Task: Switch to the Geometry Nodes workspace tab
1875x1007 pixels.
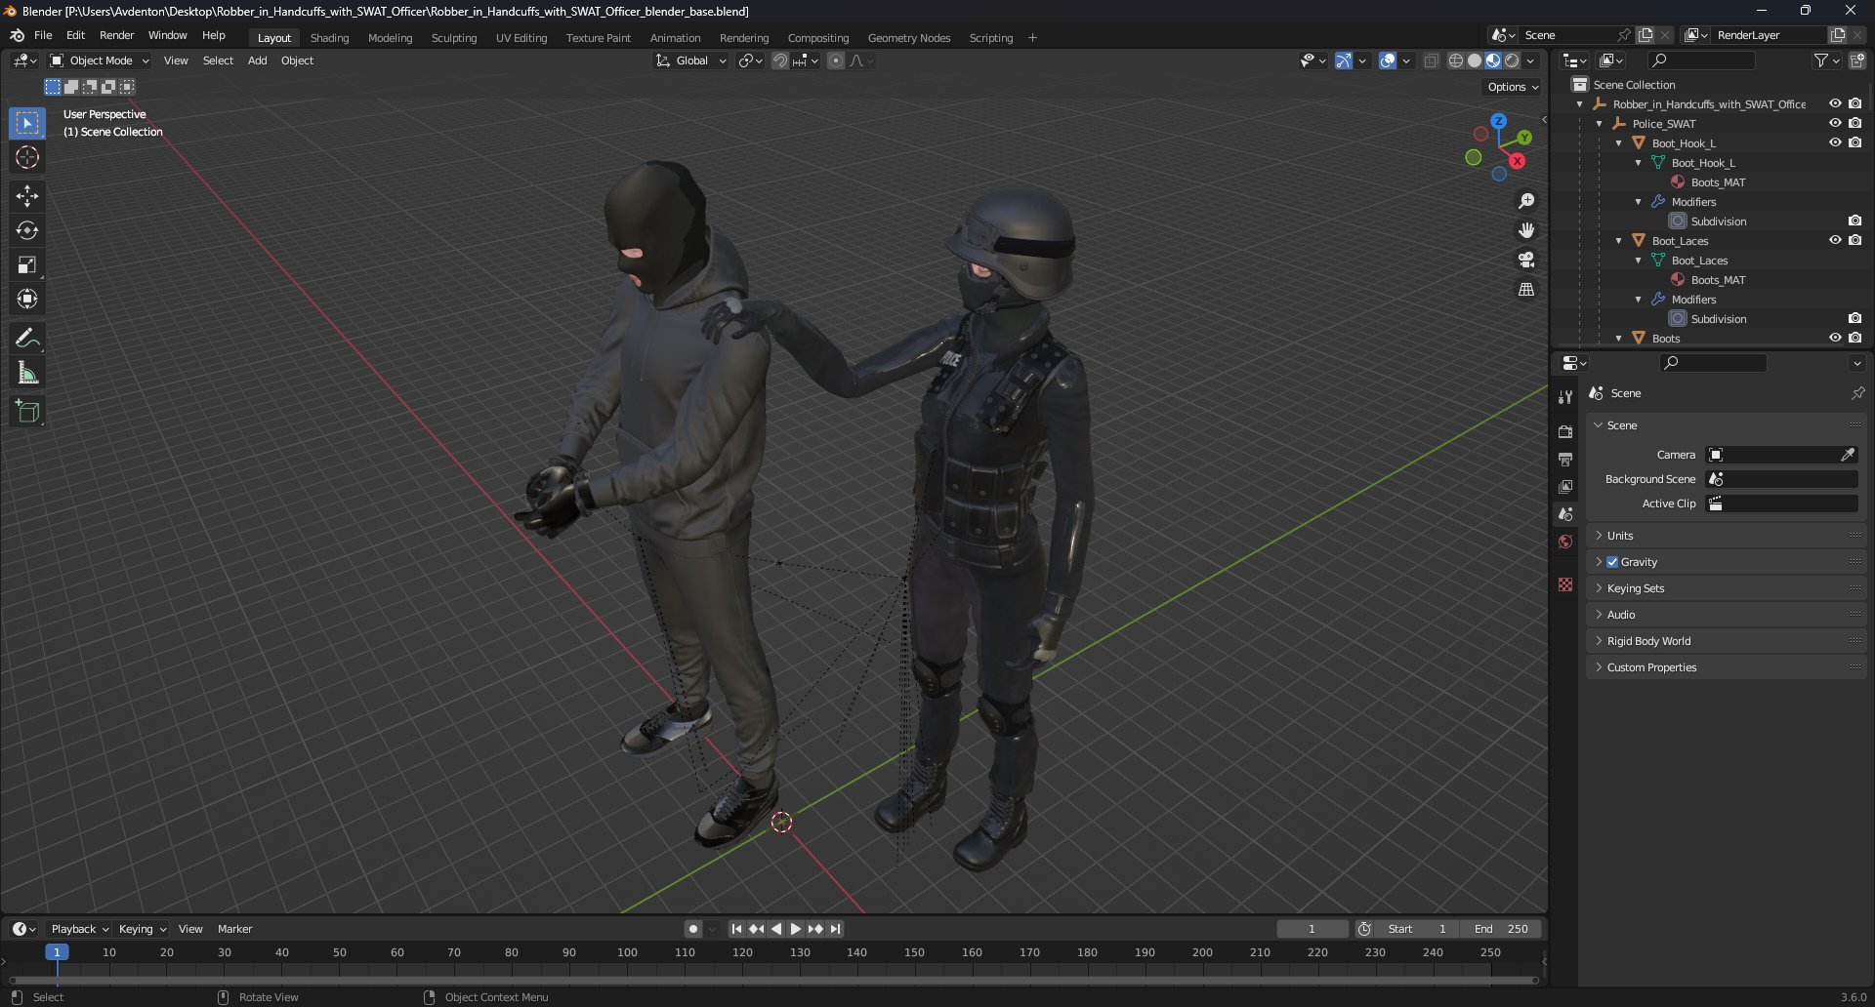Action: (908, 38)
